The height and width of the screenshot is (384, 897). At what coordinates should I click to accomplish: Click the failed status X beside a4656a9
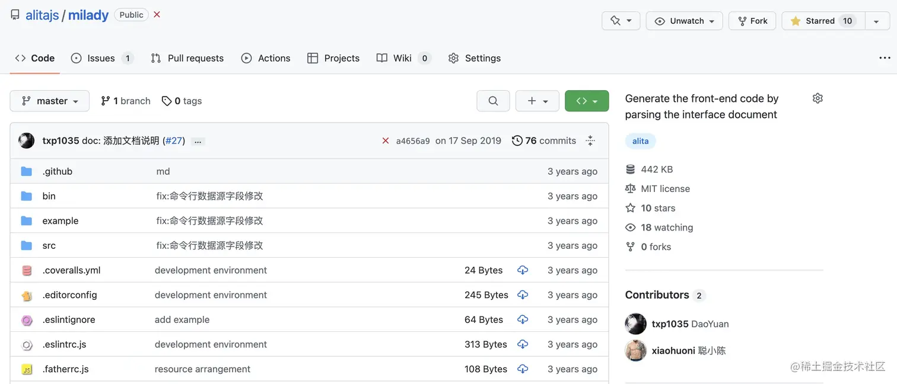[x=386, y=140]
